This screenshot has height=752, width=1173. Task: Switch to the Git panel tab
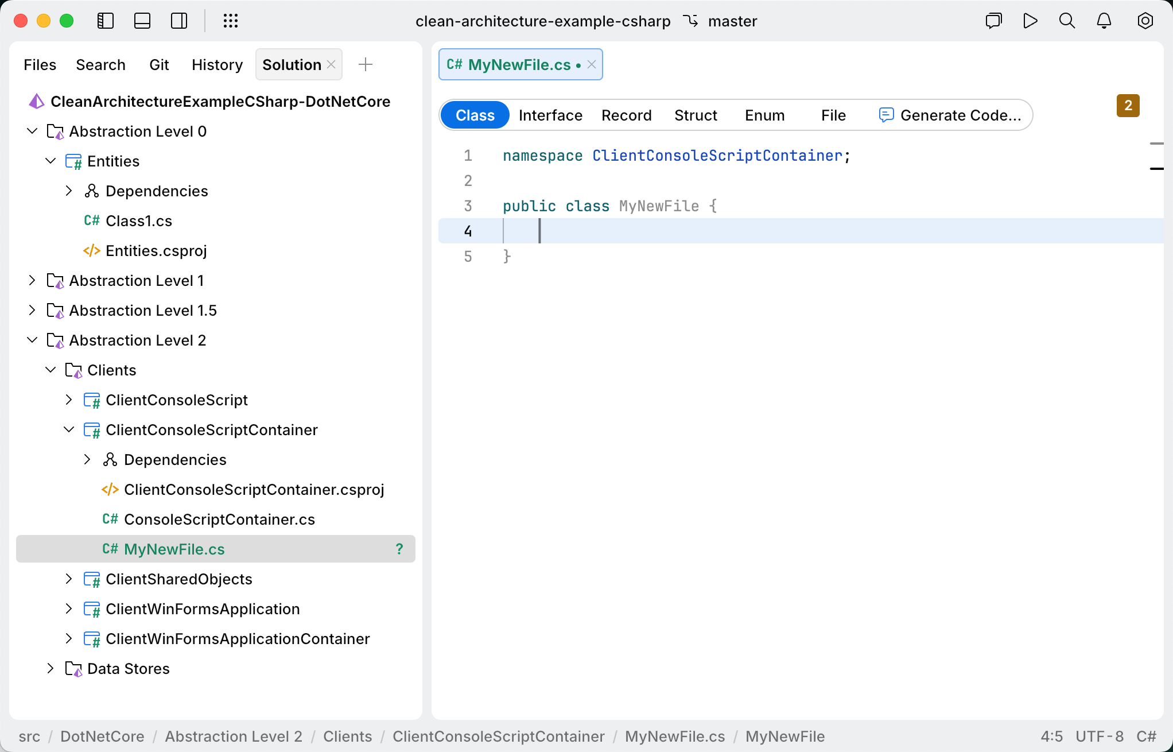click(x=159, y=64)
